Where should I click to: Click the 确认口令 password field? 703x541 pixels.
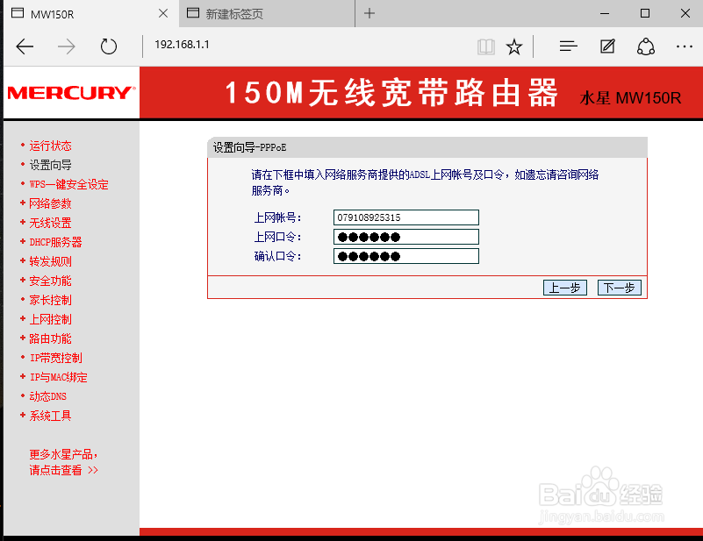point(406,256)
